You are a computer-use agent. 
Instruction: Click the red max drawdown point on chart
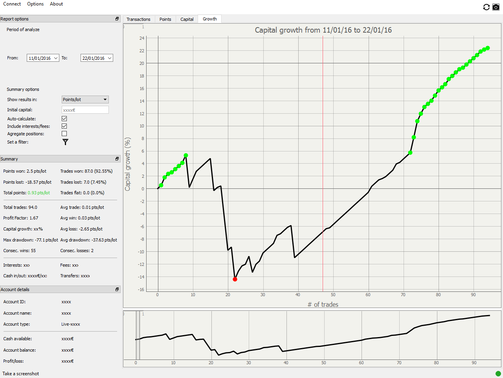(235, 279)
